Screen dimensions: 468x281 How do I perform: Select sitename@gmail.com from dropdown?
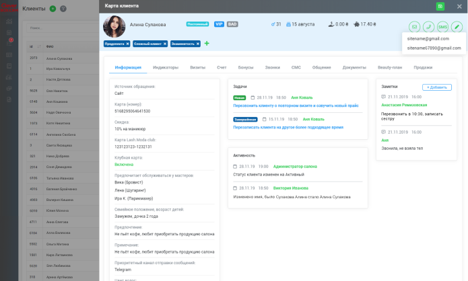(428, 39)
